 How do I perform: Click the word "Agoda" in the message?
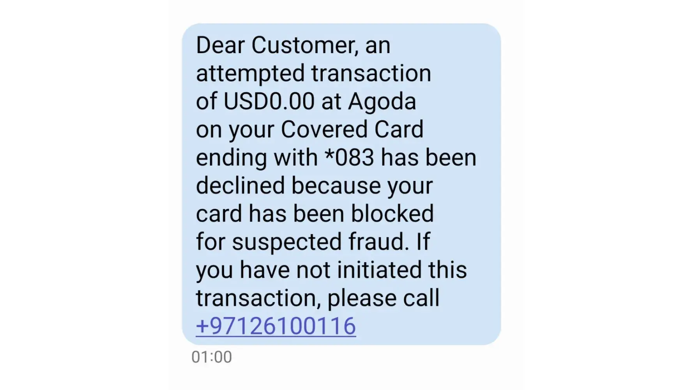pos(382,101)
